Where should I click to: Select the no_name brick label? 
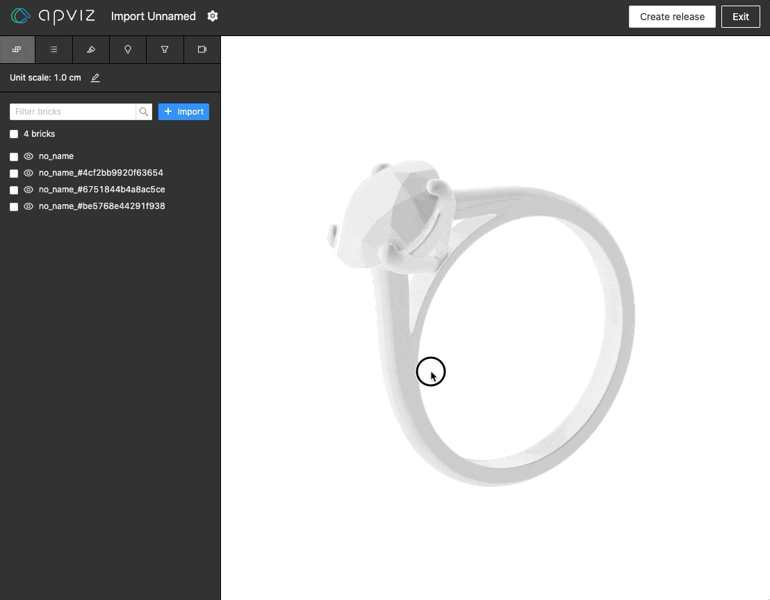(56, 156)
